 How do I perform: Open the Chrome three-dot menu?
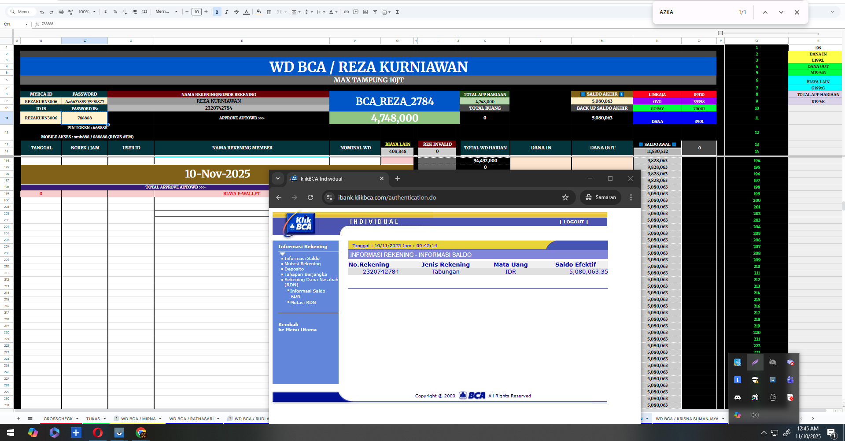[631, 197]
